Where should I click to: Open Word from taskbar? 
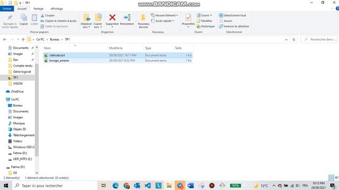coord(191,185)
